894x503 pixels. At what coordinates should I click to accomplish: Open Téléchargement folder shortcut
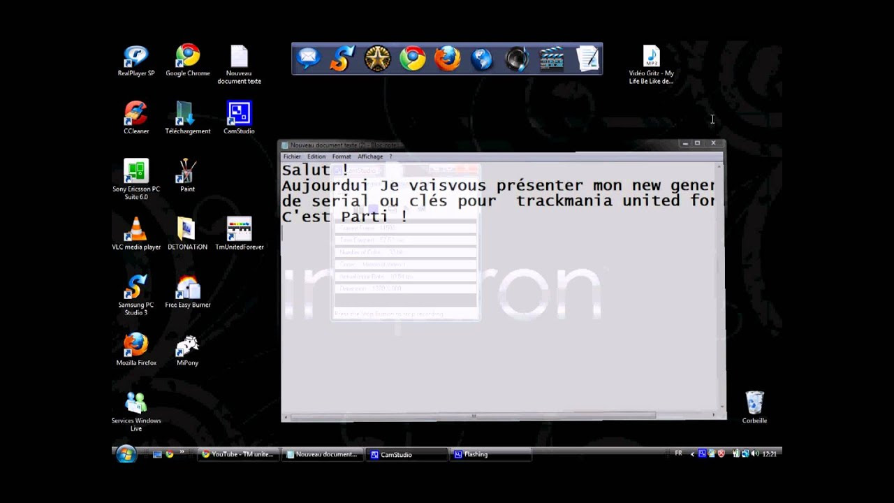click(187, 118)
